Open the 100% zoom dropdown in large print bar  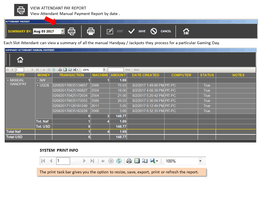pos(200,161)
